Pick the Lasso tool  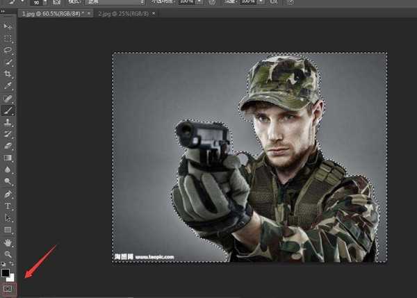[8, 50]
